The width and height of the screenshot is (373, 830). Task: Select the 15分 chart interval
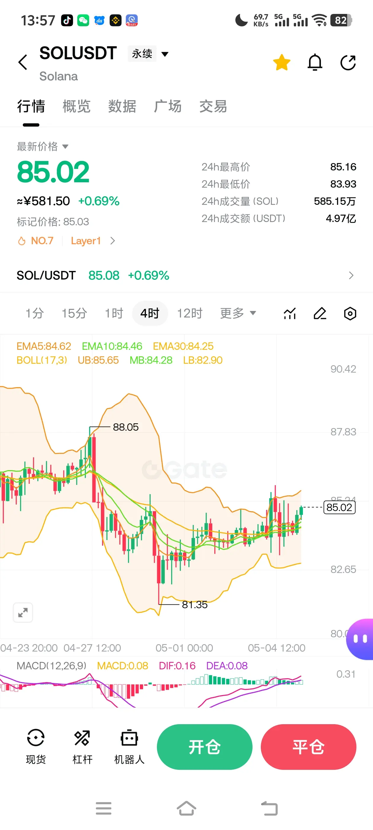(x=74, y=313)
